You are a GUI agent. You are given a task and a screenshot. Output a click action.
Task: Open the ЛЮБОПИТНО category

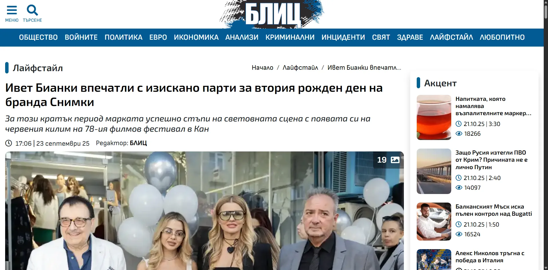coord(502,37)
